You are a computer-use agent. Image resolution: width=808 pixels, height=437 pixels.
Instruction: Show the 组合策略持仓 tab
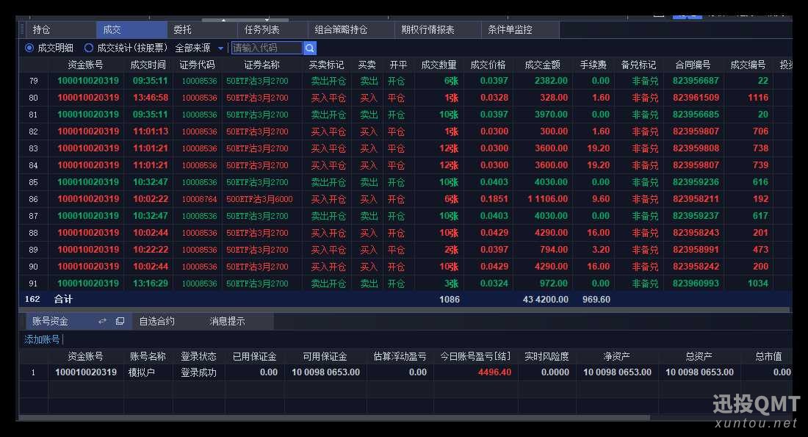coord(341,30)
